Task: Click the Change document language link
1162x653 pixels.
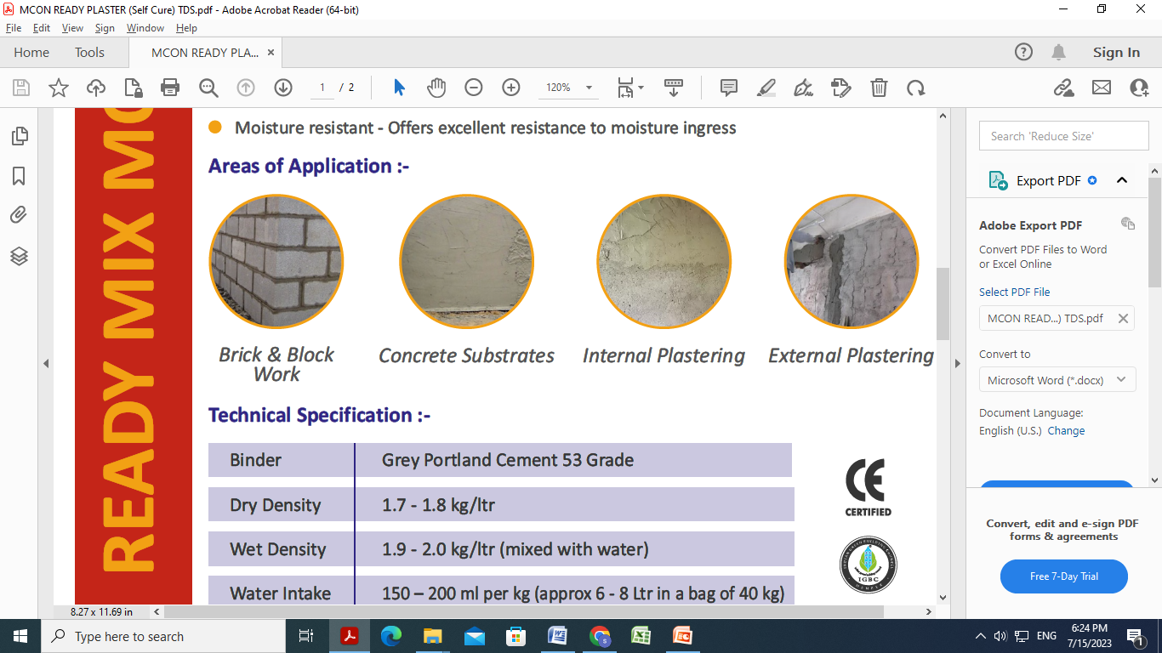Action: click(x=1066, y=430)
